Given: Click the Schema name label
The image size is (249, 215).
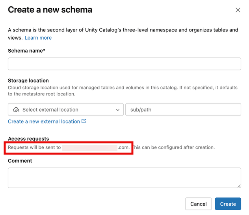Looking at the screenshot, I should [26, 51].
